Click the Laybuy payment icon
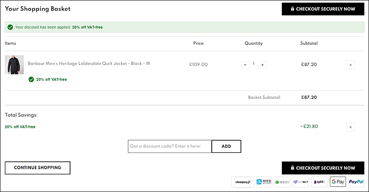 click(x=301, y=182)
